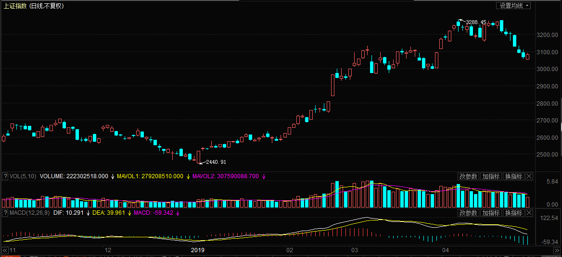Screen dimensions: 562x257
Task: Click the 3288.45 high price marker
Action: coord(476,22)
